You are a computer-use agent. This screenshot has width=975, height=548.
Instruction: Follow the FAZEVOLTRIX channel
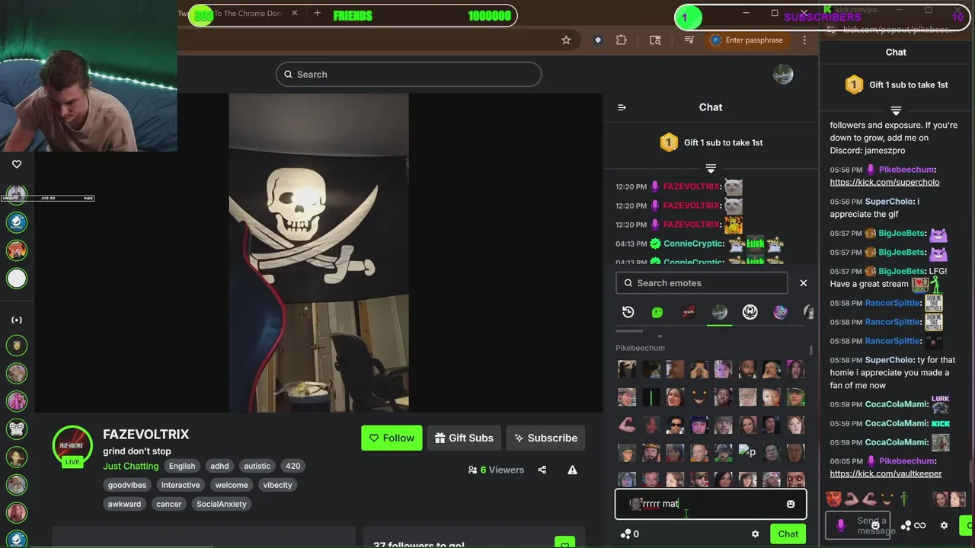pos(392,438)
